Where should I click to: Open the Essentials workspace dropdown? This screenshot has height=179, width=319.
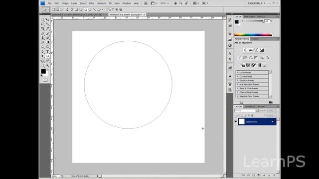tap(257, 3)
